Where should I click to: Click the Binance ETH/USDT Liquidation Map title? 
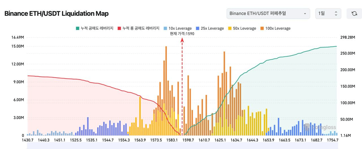(x=57, y=14)
